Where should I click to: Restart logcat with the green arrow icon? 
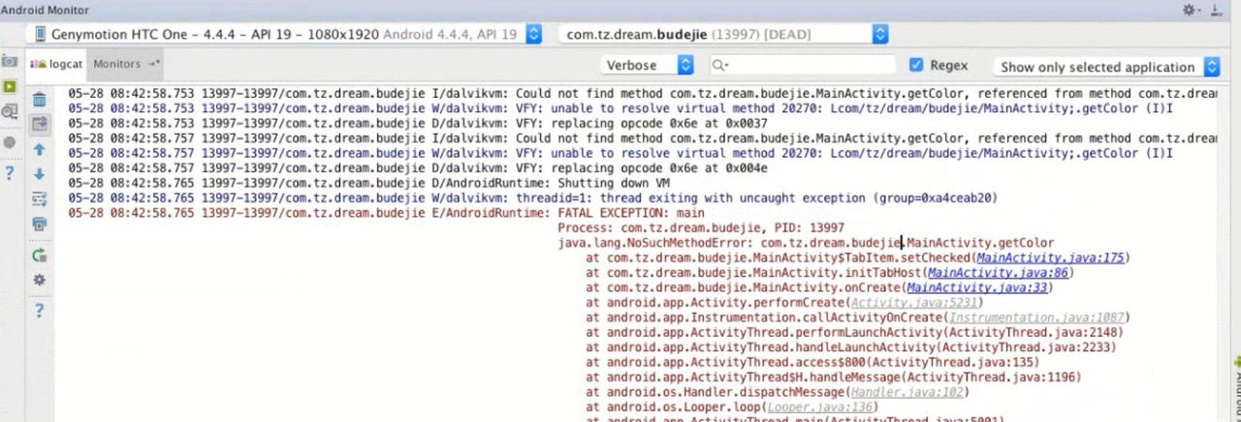(x=39, y=256)
